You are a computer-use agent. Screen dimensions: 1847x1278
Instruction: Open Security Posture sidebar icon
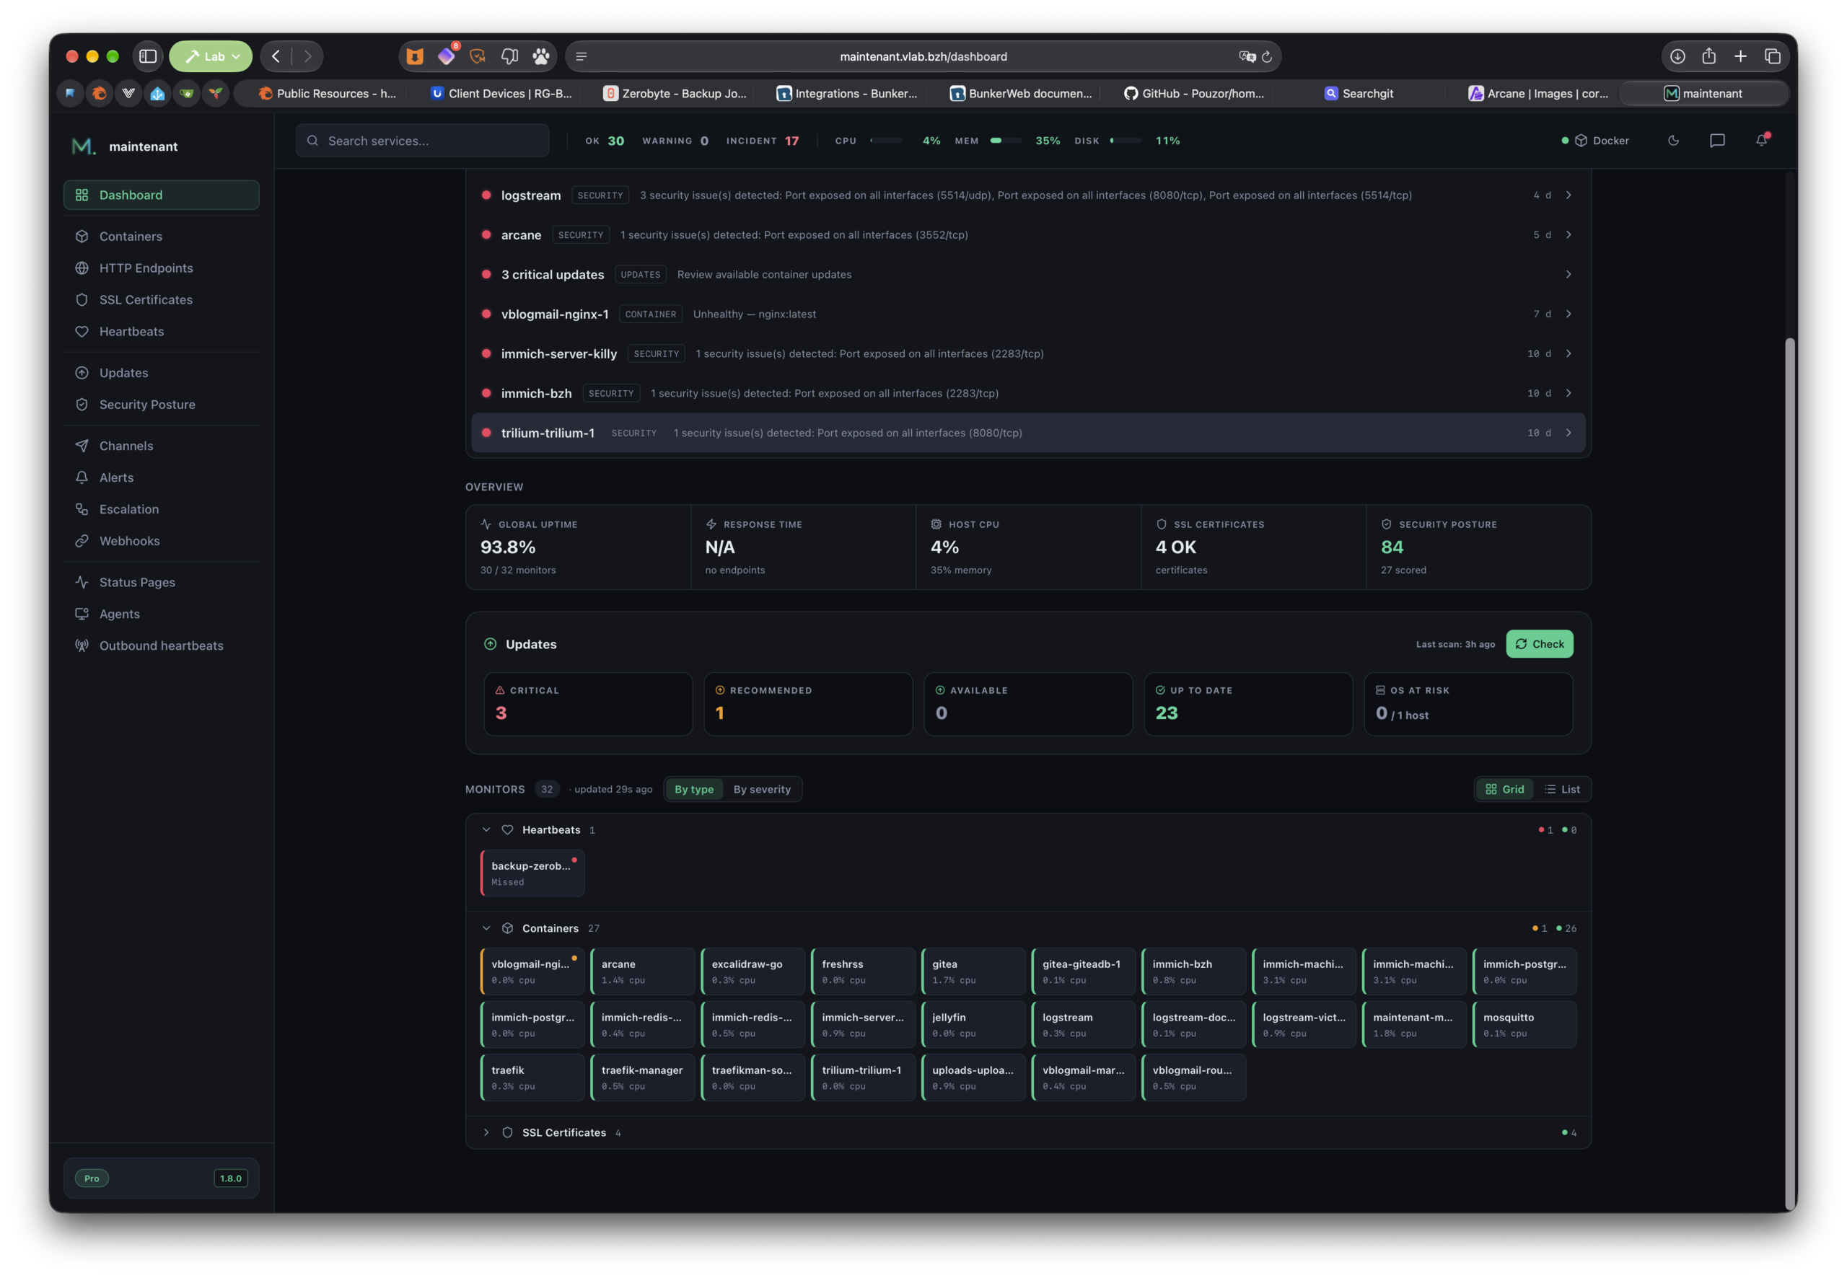82,405
